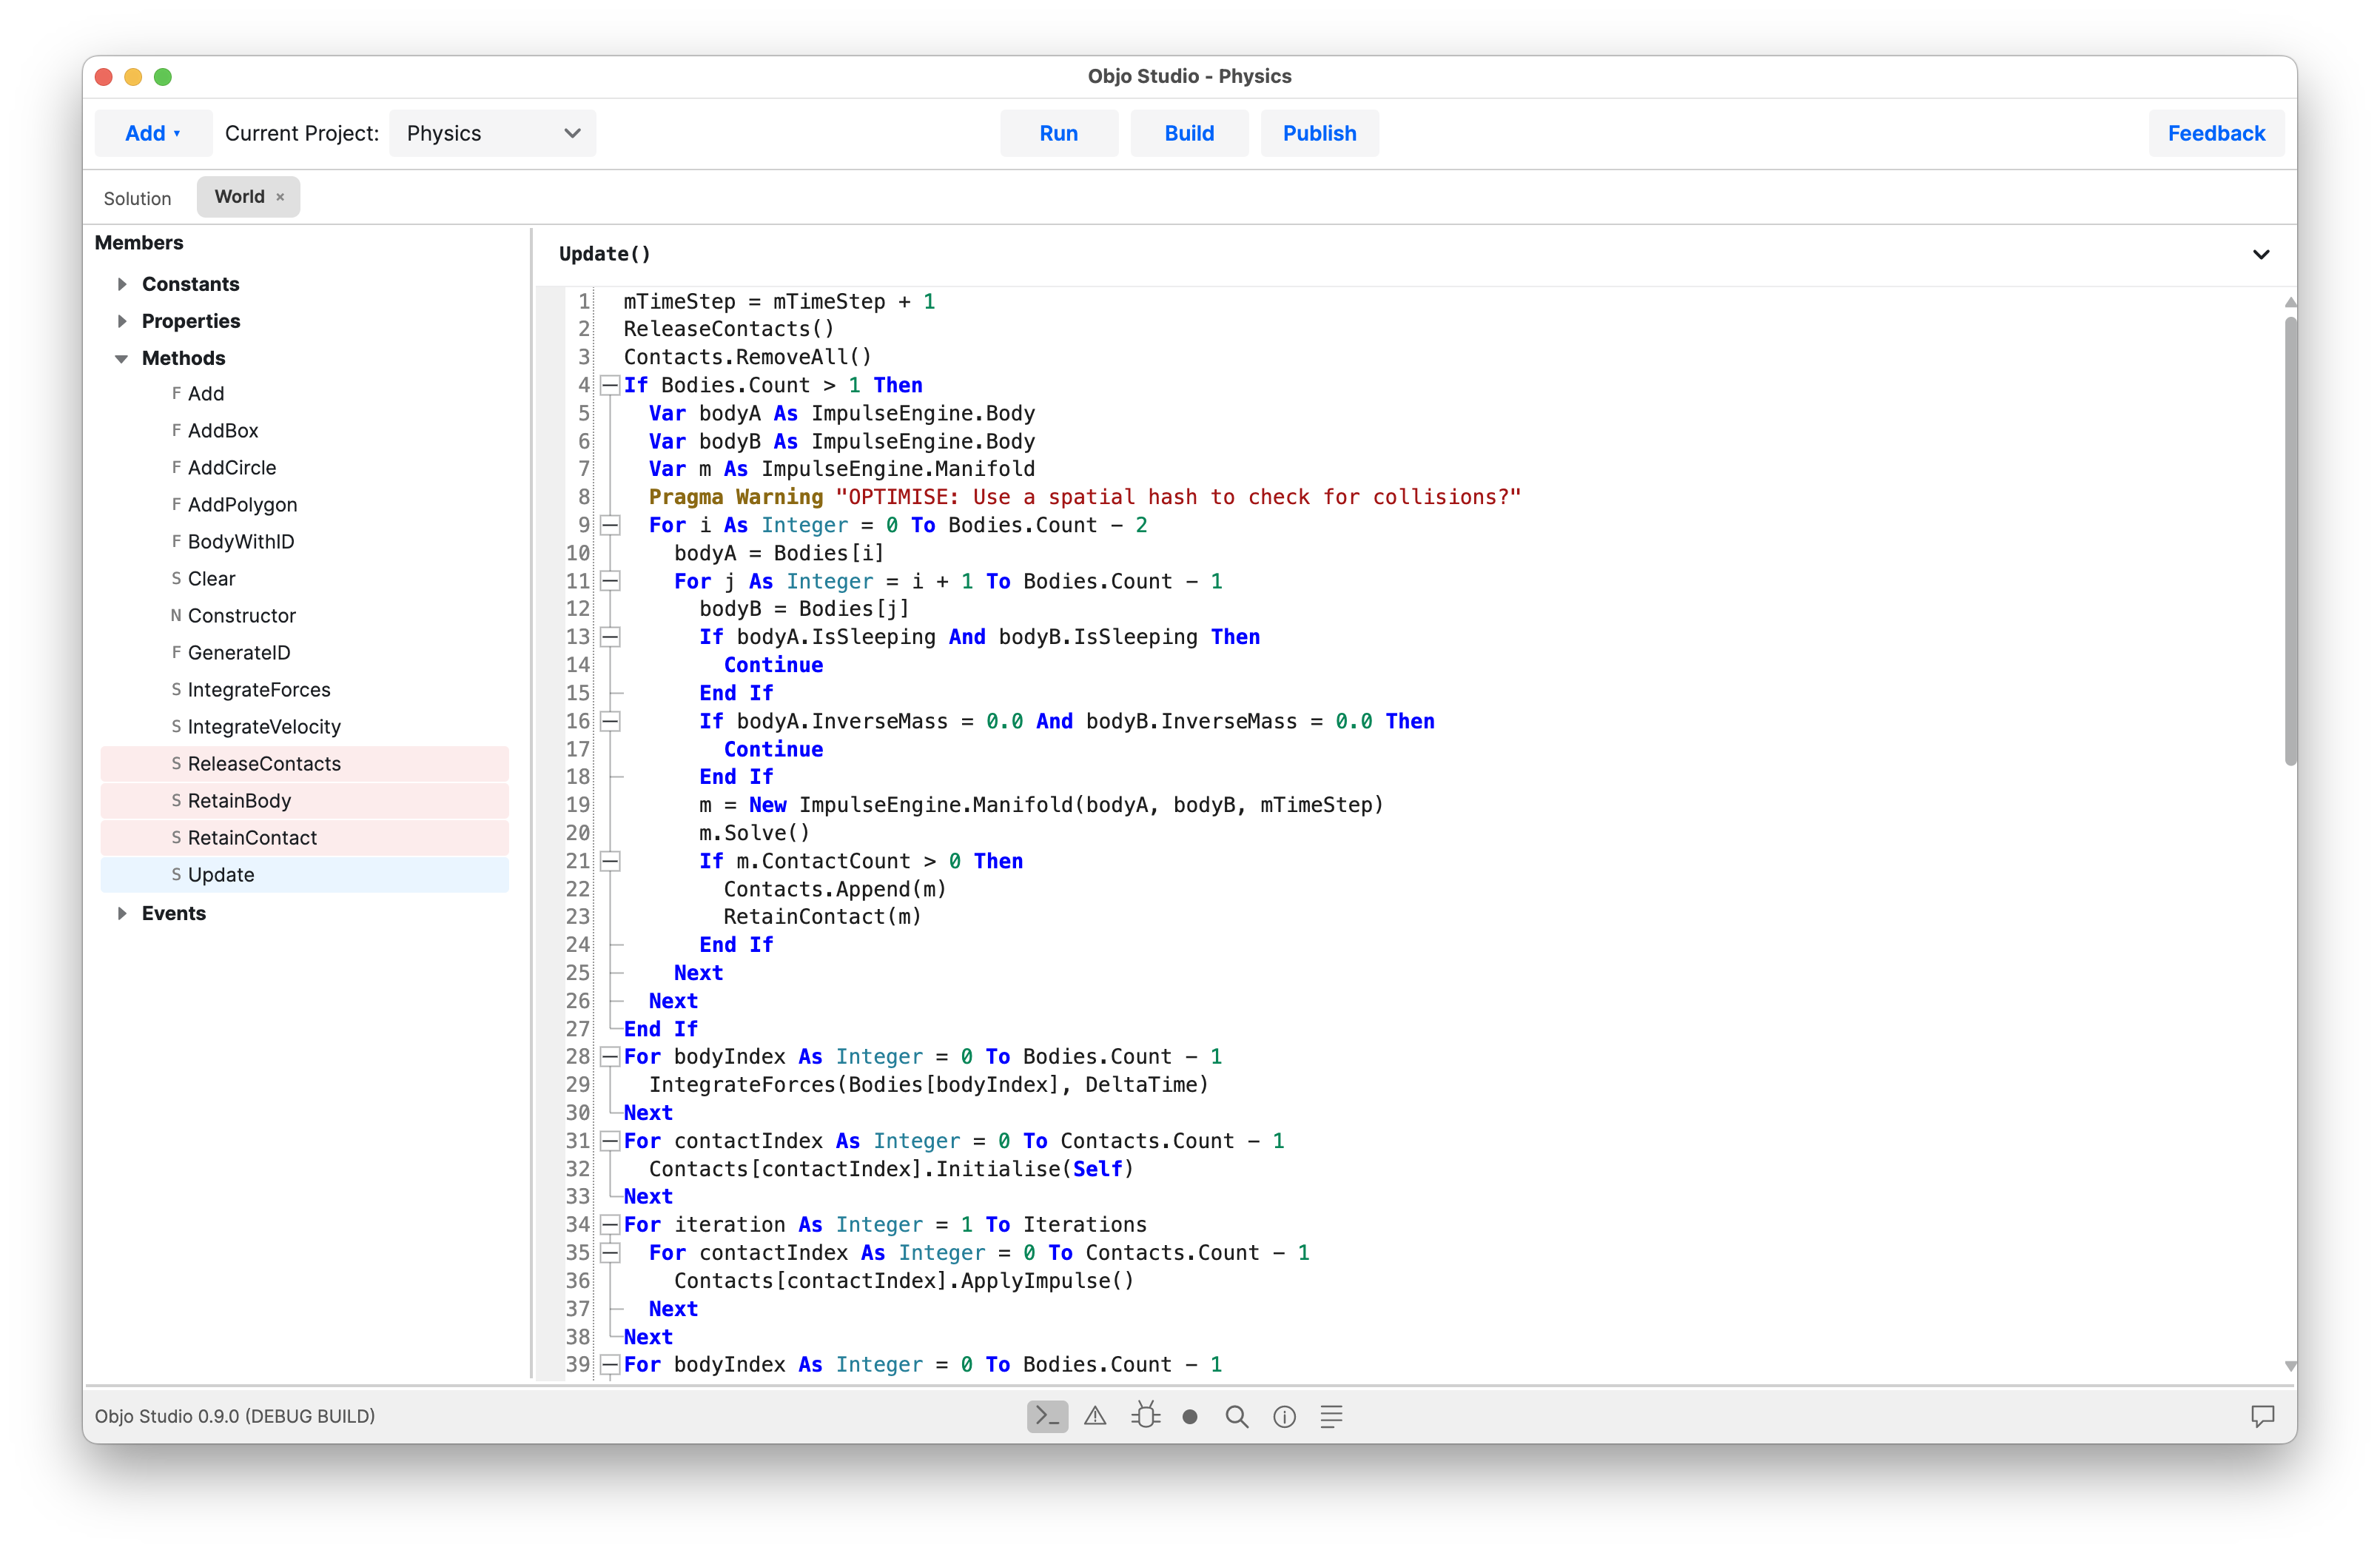Select the AddPolygon method
The height and width of the screenshot is (1553, 2380).
point(304,505)
